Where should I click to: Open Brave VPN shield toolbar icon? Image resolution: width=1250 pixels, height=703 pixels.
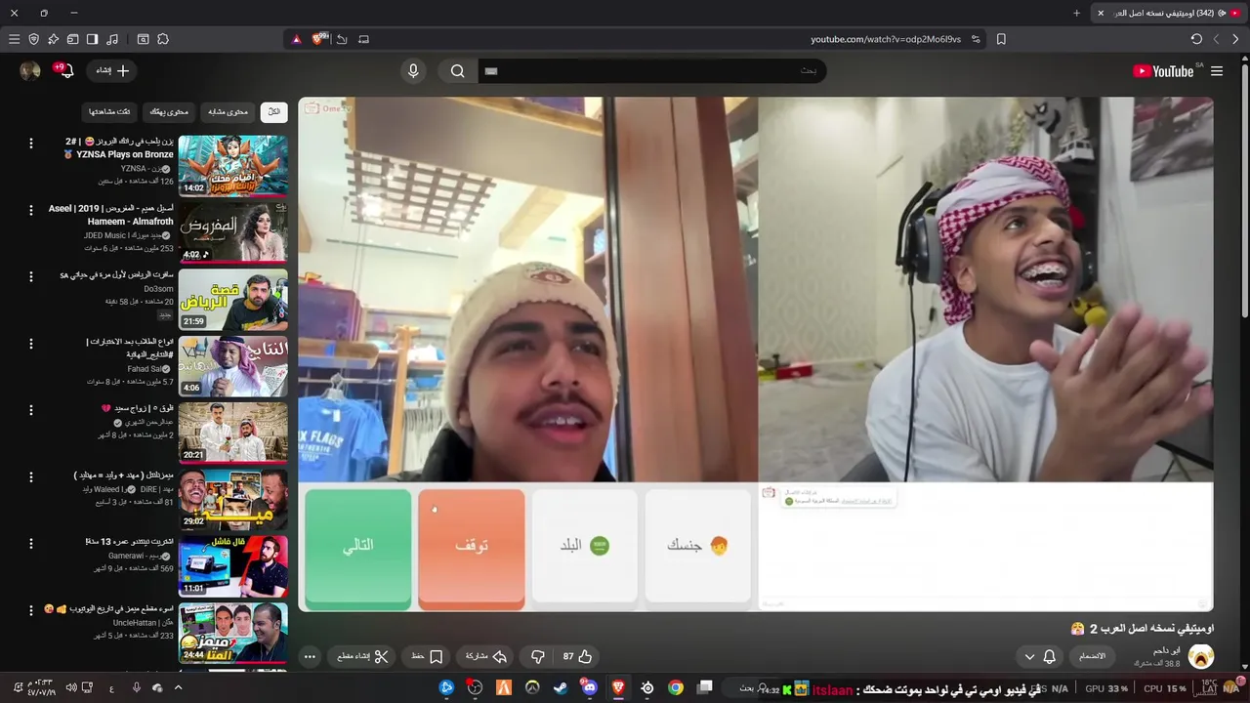pyautogui.click(x=33, y=39)
